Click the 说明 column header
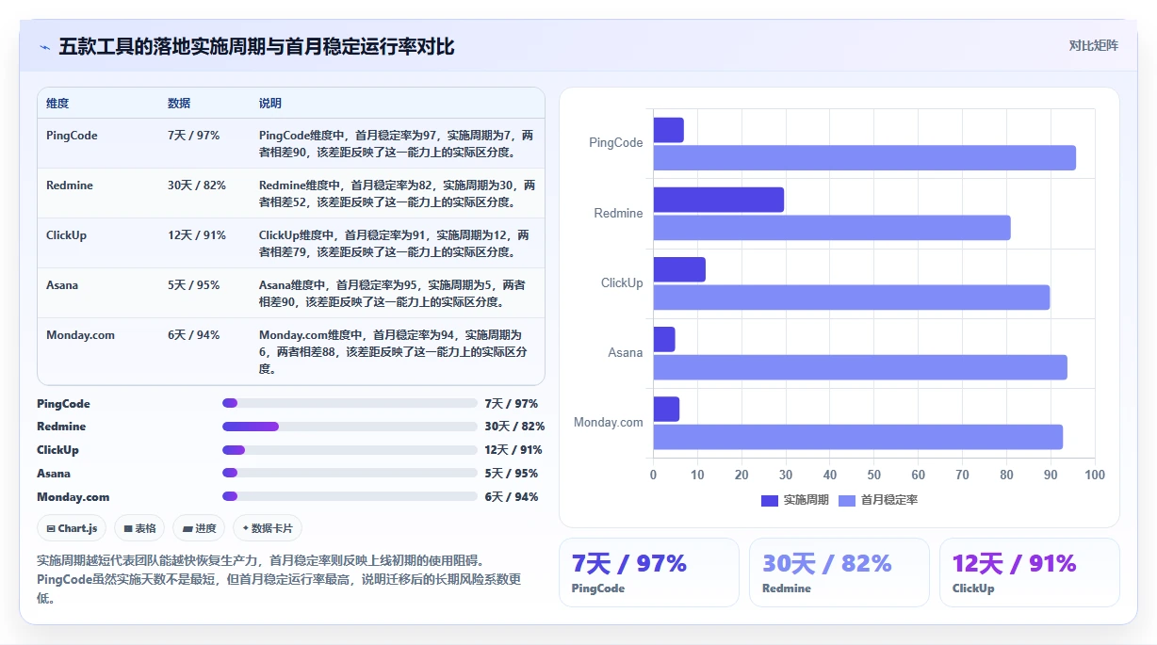Viewport: 1157px width, 645px height. coord(270,103)
